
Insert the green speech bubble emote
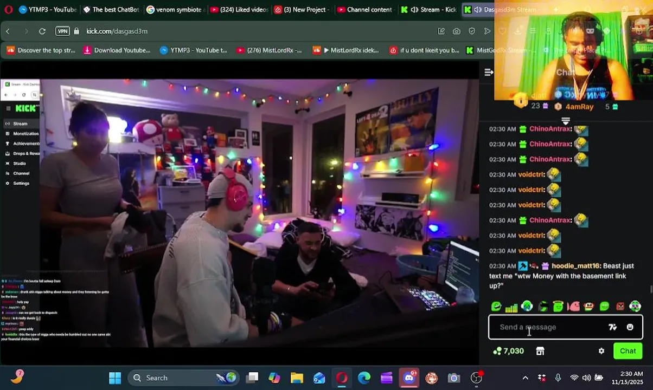[496, 307]
